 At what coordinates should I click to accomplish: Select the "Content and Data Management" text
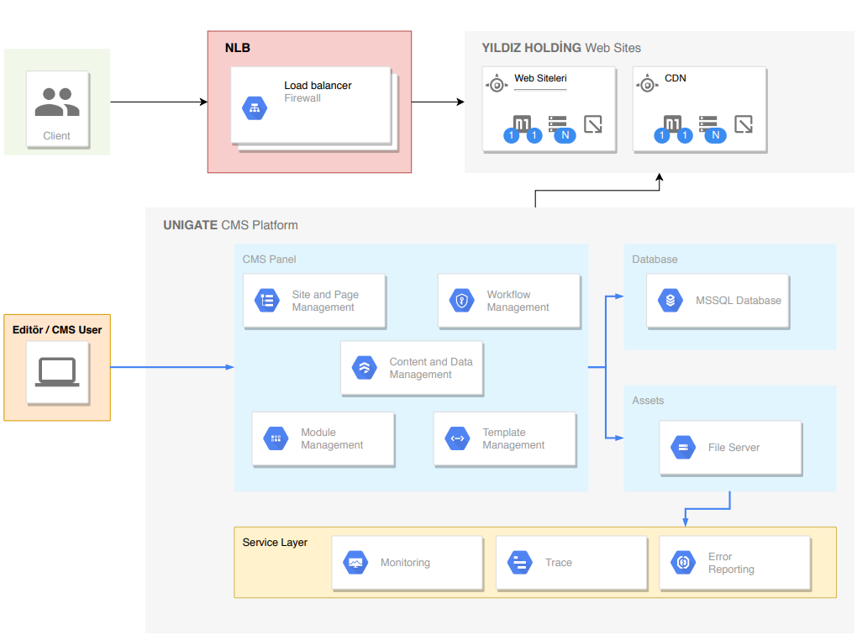pyautogui.click(x=431, y=369)
